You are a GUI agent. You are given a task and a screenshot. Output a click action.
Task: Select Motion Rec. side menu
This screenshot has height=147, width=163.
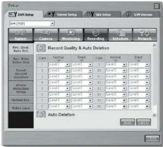pyautogui.click(x=21, y=100)
